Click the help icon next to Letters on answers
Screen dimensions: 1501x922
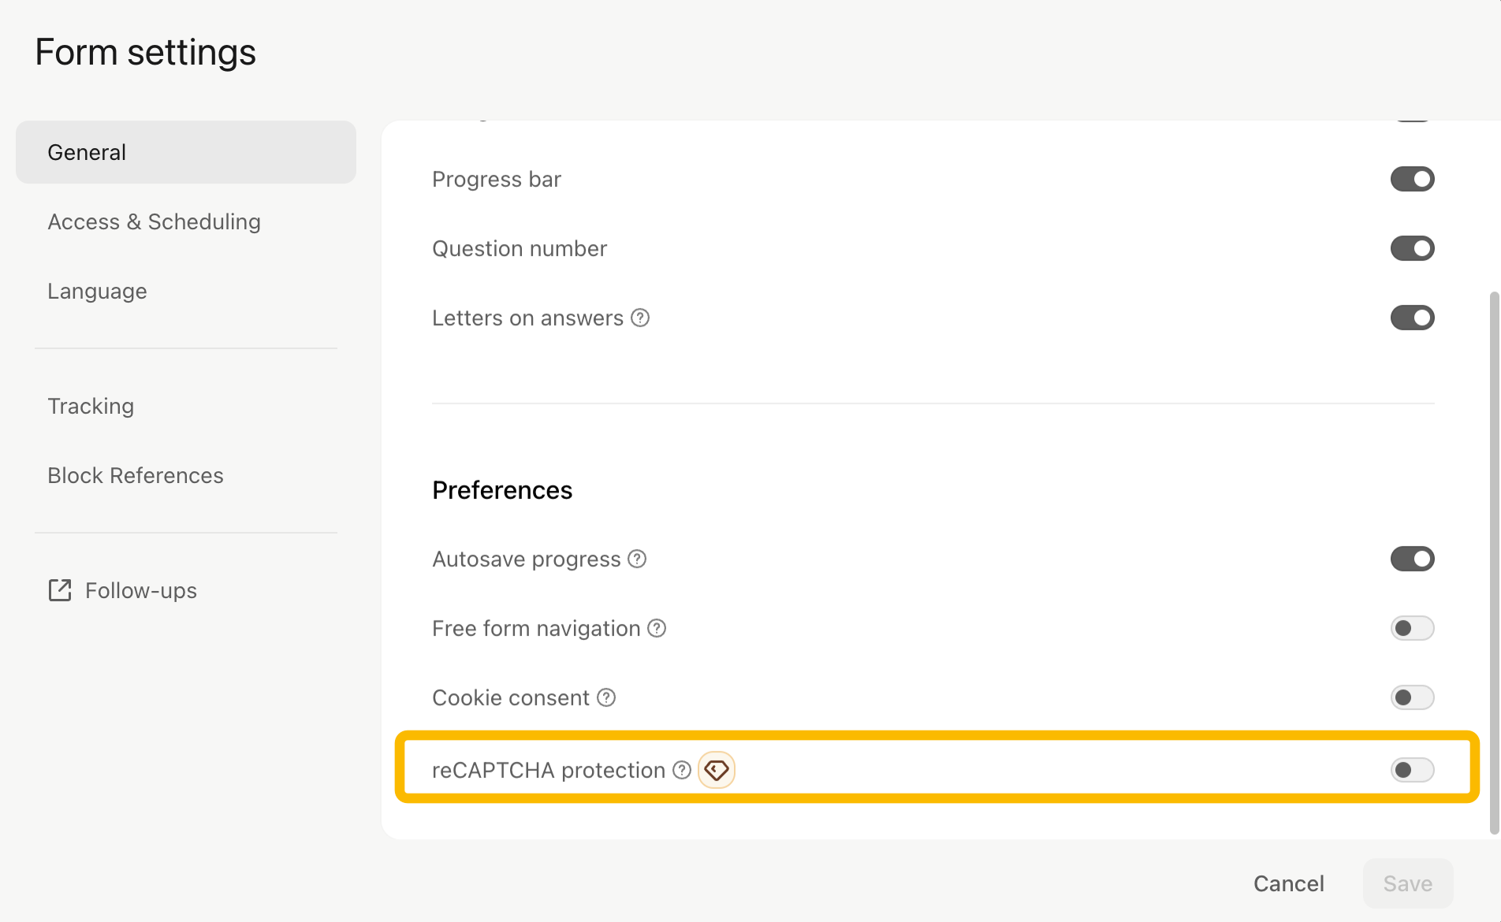click(x=640, y=318)
